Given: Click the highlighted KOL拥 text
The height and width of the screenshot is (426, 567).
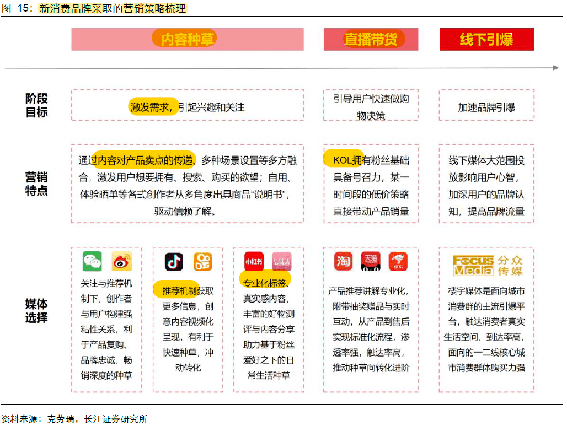Looking at the screenshot, I should pyautogui.click(x=346, y=160).
